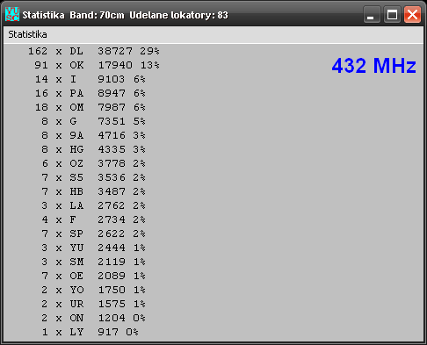Close the Statistika window
Screen dimensions: 427x345
(412, 14)
